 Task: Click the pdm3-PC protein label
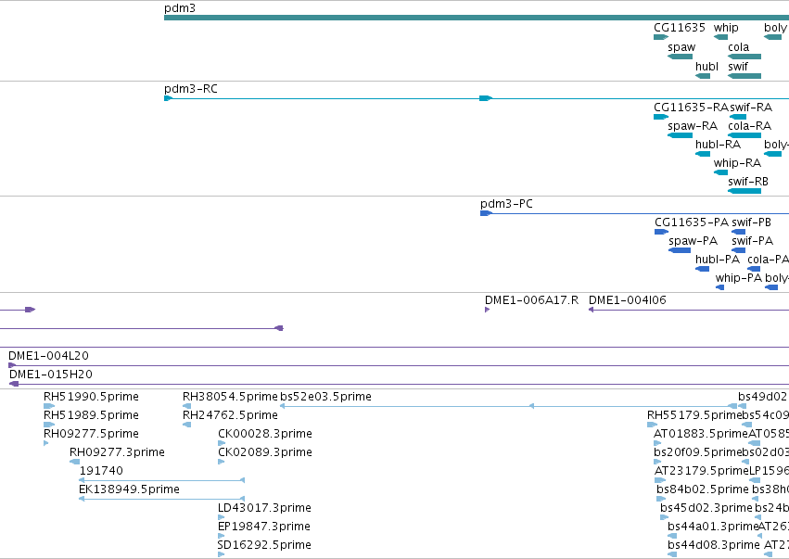tap(506, 204)
